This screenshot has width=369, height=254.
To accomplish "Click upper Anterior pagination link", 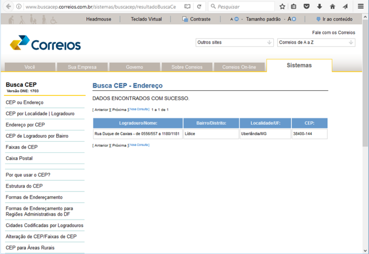I will pos(101,110).
